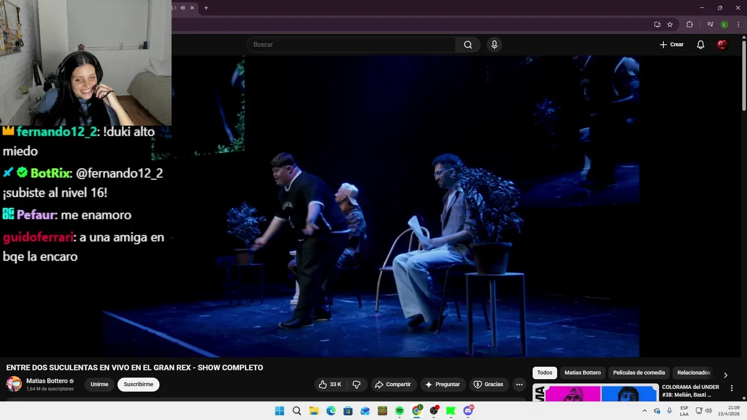This screenshot has width=747, height=420.
Task: Open the Matias Bottero channel name link
Action: pos(47,381)
